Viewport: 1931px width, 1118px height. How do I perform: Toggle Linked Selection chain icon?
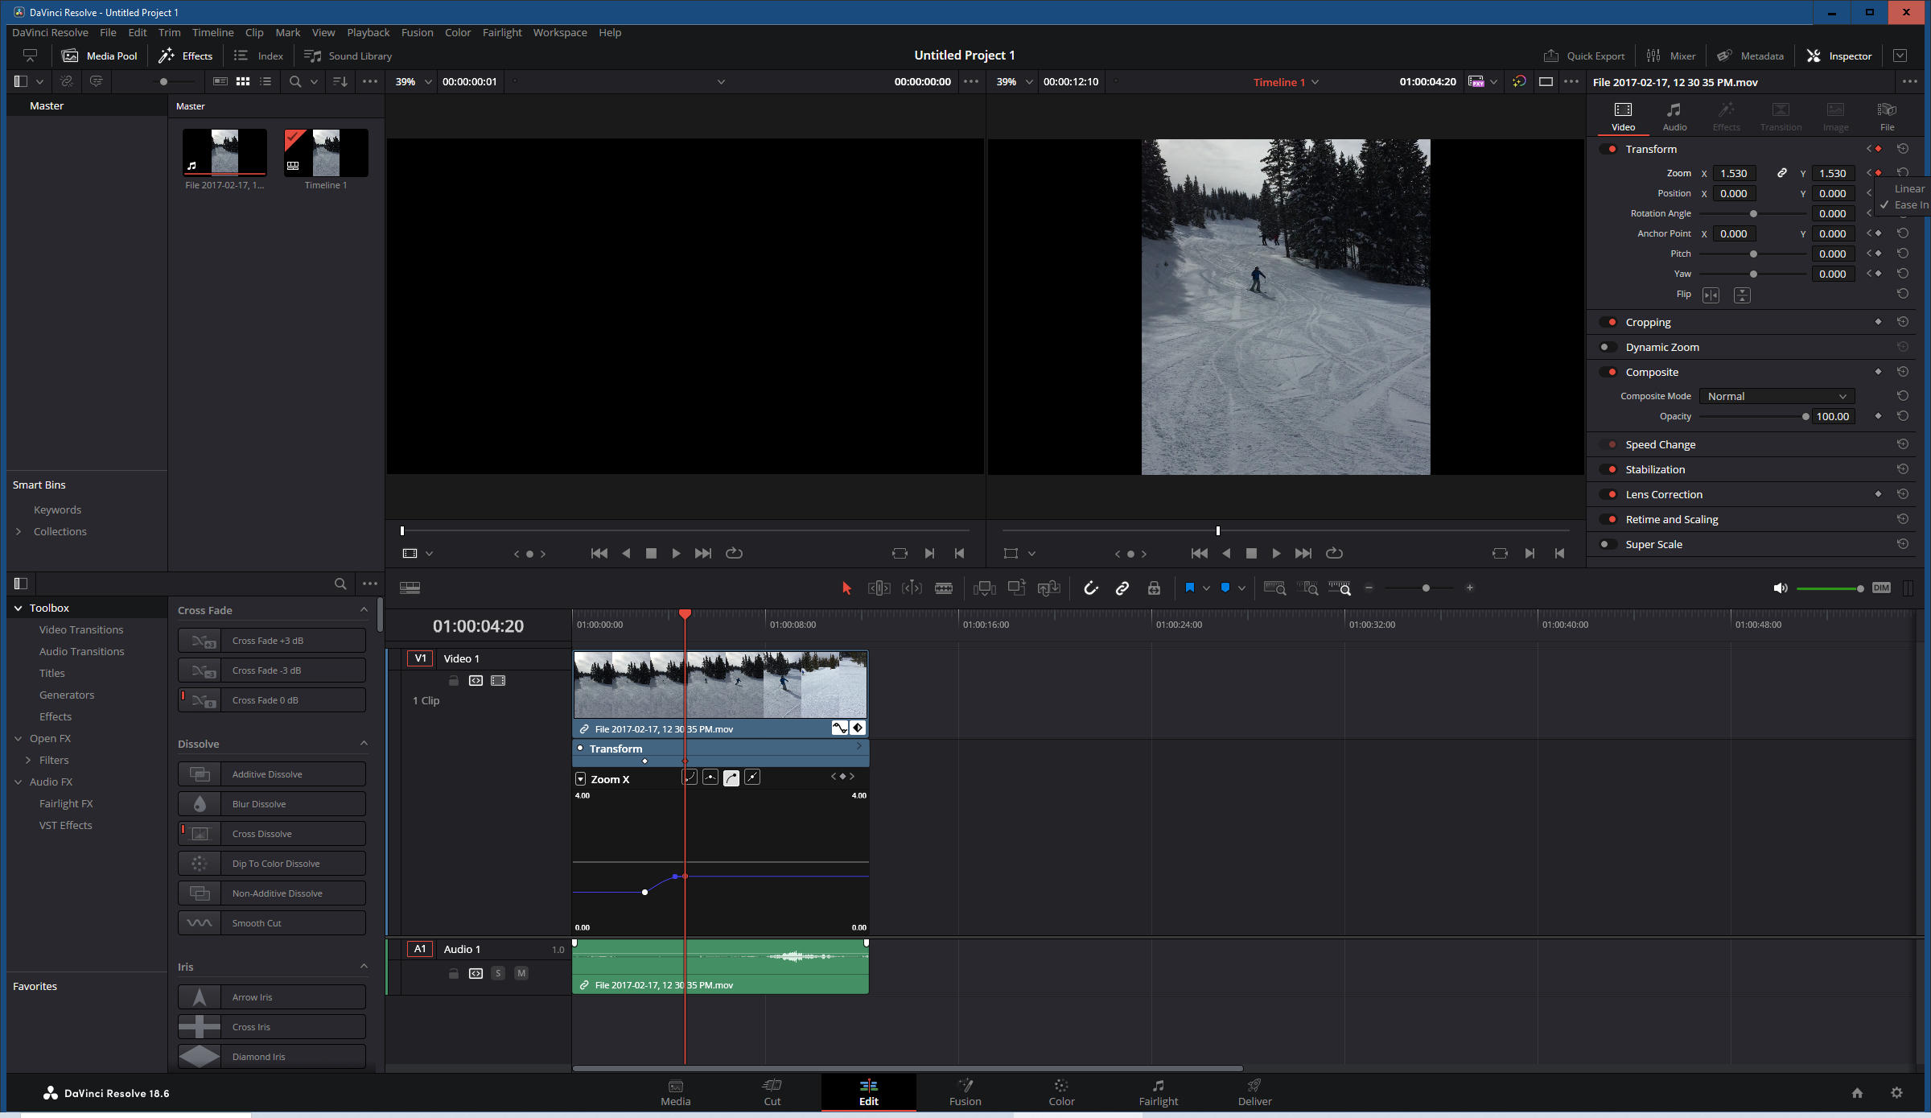[x=1122, y=588]
